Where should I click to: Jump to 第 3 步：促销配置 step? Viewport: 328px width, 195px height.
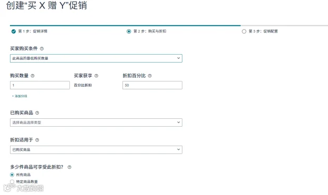[x=260, y=31]
